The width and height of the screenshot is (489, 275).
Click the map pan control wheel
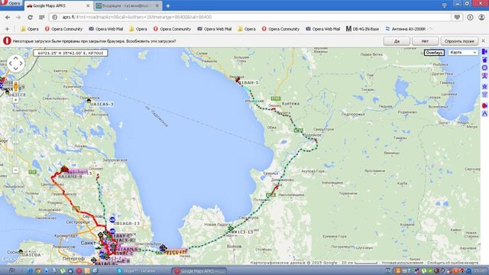pos(15,63)
